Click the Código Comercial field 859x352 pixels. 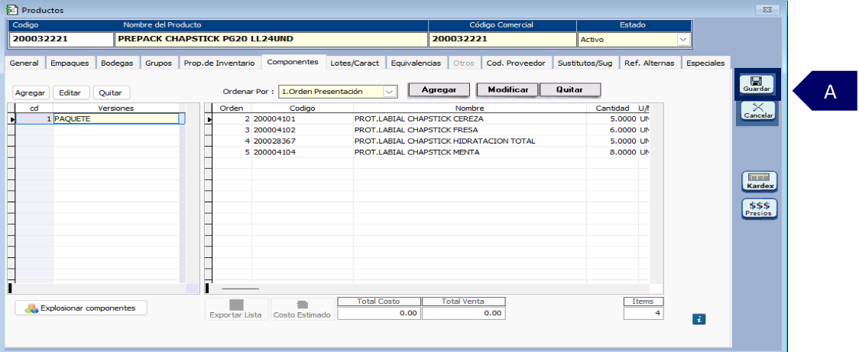(502, 40)
